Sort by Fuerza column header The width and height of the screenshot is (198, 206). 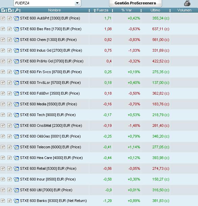pos(101,10)
